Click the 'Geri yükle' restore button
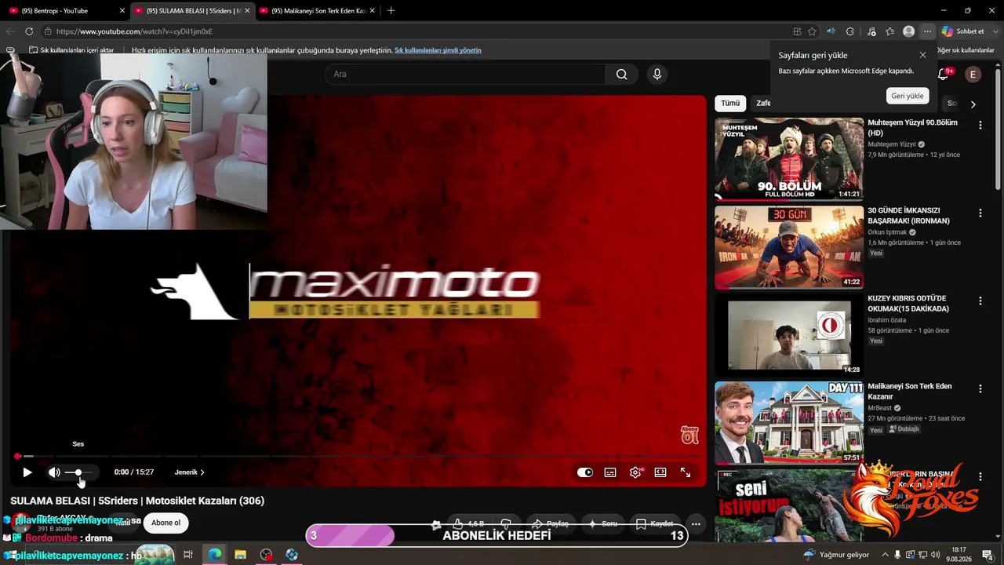Image resolution: width=1004 pixels, height=565 pixels. coord(908,96)
